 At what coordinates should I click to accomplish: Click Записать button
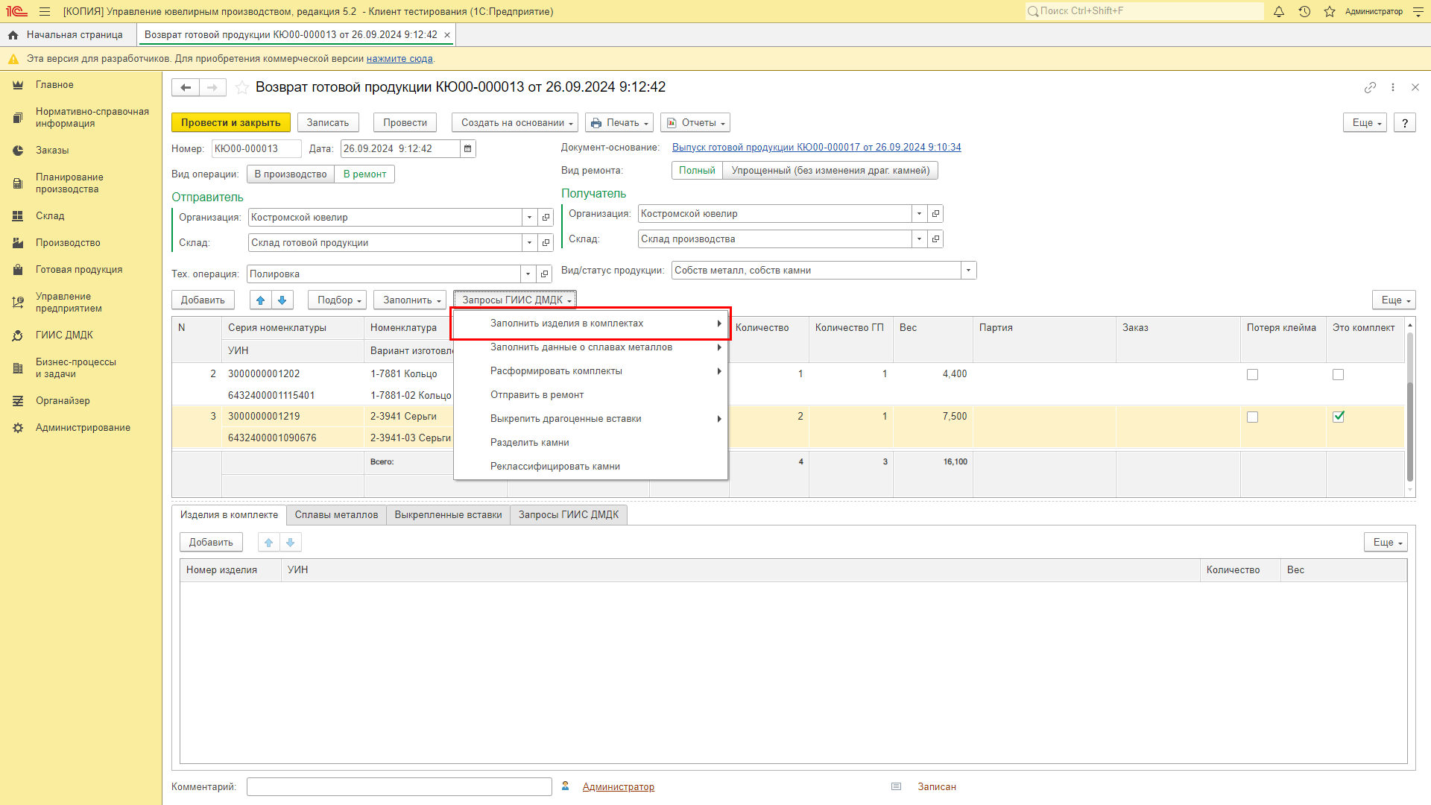click(x=328, y=123)
